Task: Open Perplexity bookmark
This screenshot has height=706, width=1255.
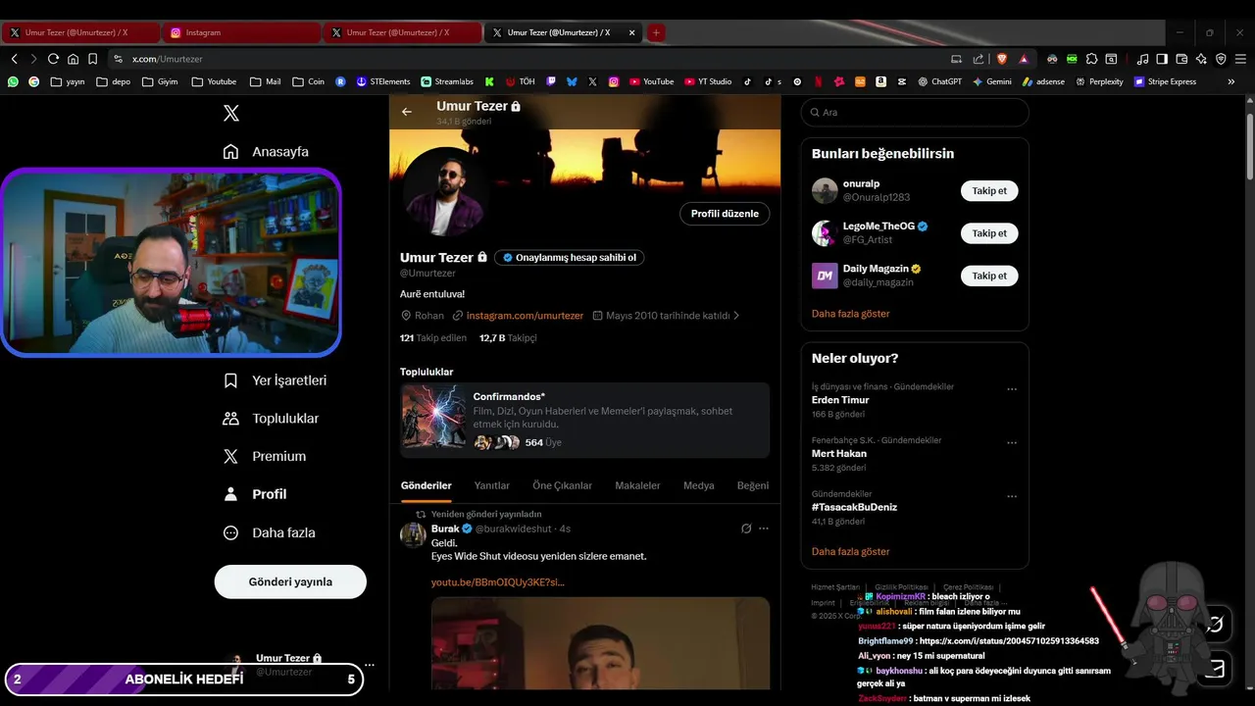Action: (x=1099, y=81)
